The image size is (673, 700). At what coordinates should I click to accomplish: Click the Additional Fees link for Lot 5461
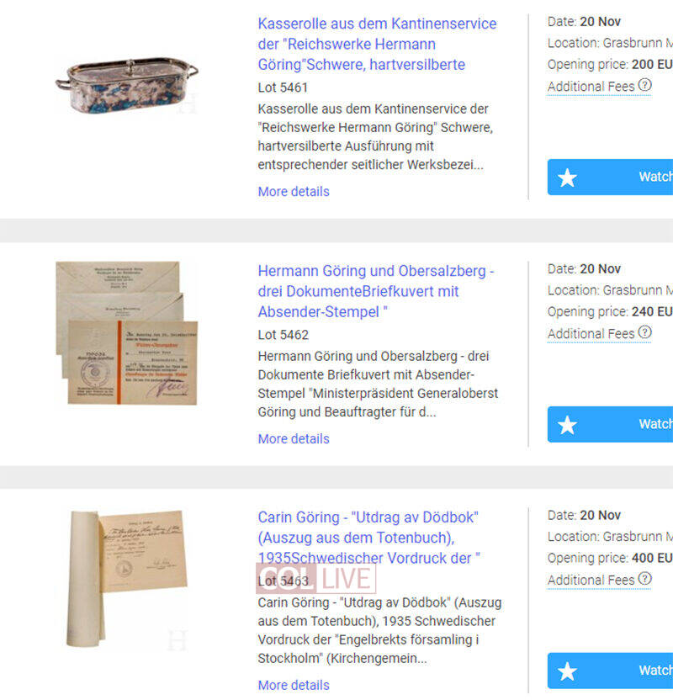click(x=591, y=87)
